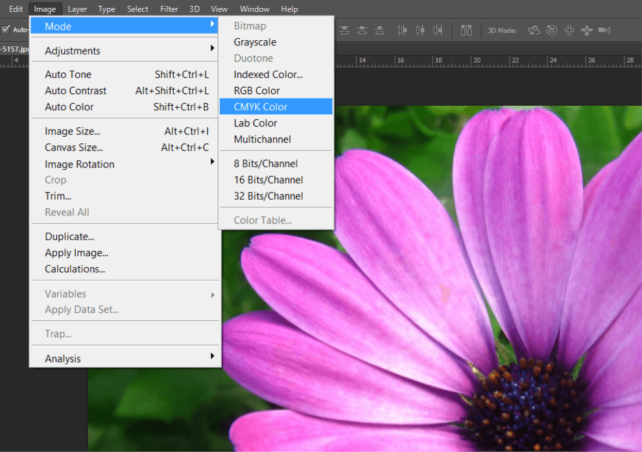Image resolution: width=642 pixels, height=452 pixels.
Task: Select the 3D Scale video-camera icon
Action: 604,30
